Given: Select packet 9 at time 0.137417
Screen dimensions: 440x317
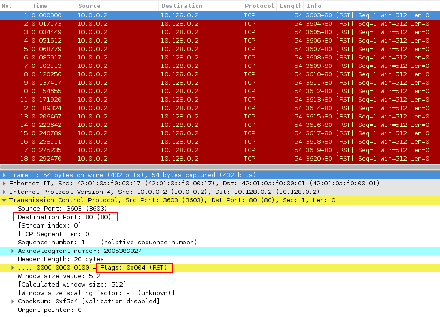Looking at the screenshot, I should point(220,82).
